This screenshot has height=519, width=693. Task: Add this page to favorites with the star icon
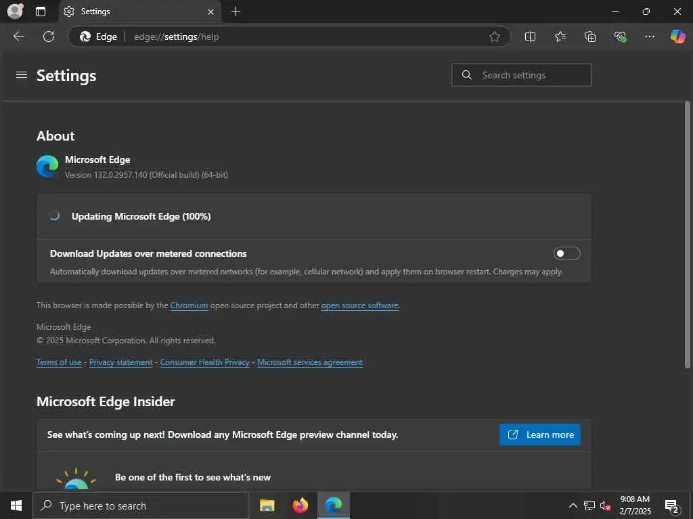495,36
